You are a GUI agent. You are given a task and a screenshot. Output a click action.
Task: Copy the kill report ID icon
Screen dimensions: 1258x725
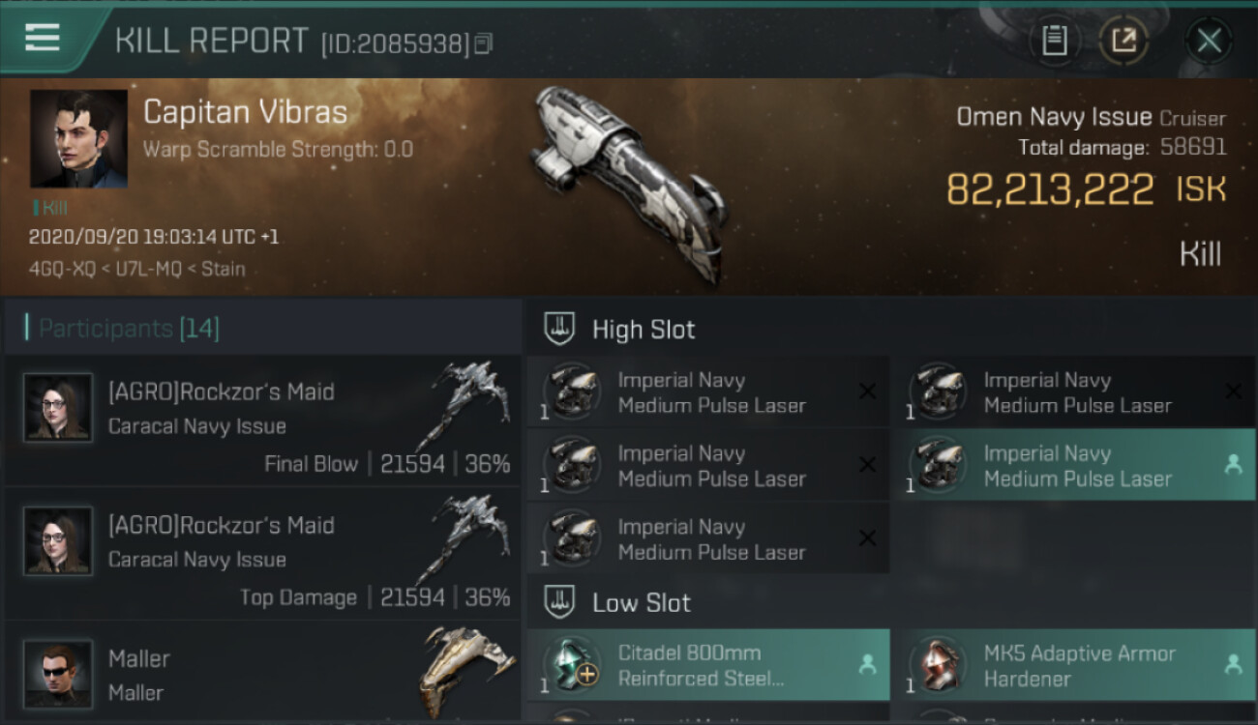[483, 43]
